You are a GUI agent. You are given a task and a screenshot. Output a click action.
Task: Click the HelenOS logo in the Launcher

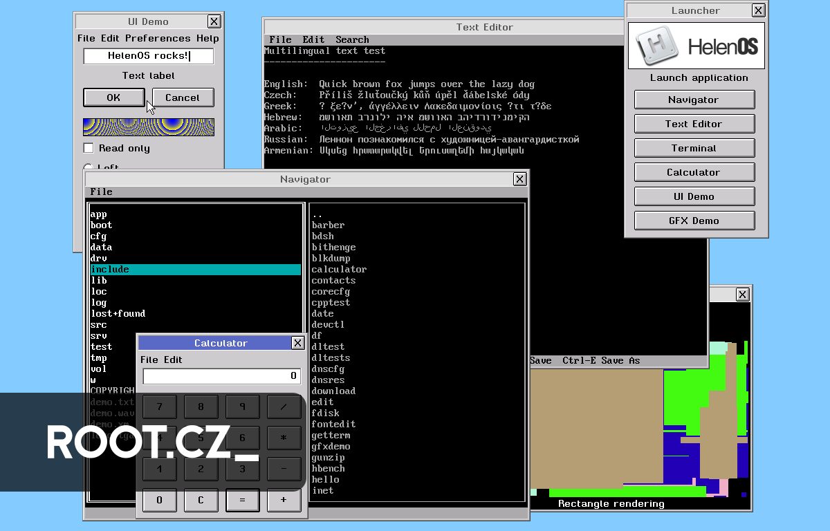[x=695, y=46]
